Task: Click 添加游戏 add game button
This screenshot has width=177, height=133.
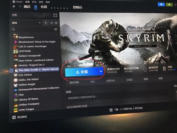Action: 19,117
